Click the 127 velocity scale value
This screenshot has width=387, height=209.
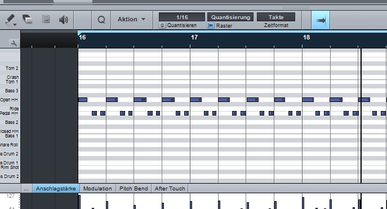11,196
